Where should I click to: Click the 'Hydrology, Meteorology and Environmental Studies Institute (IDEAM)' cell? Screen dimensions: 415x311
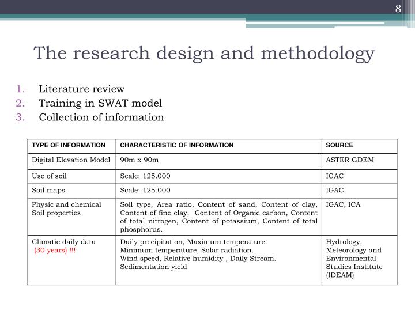(360, 260)
